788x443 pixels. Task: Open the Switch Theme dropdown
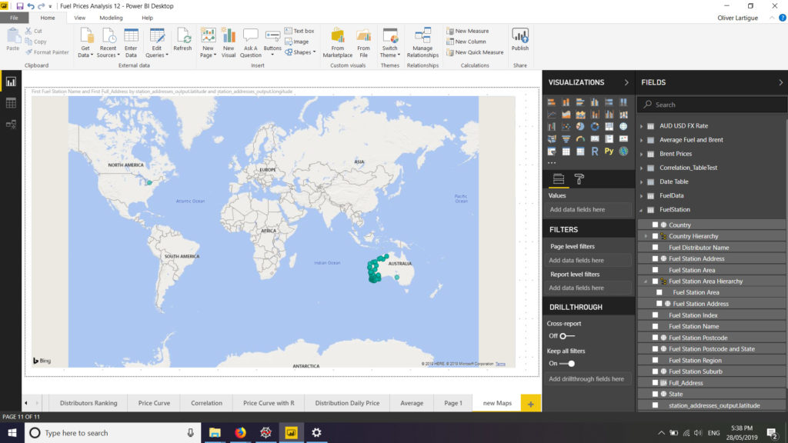[390, 43]
